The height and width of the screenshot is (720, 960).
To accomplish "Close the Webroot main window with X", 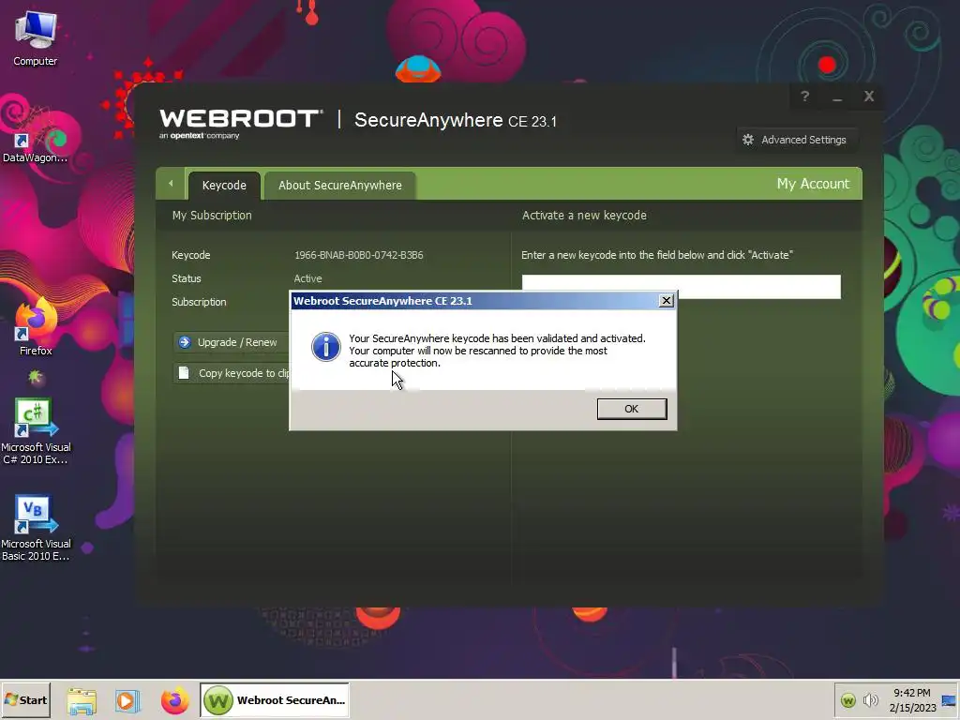I will tap(869, 97).
